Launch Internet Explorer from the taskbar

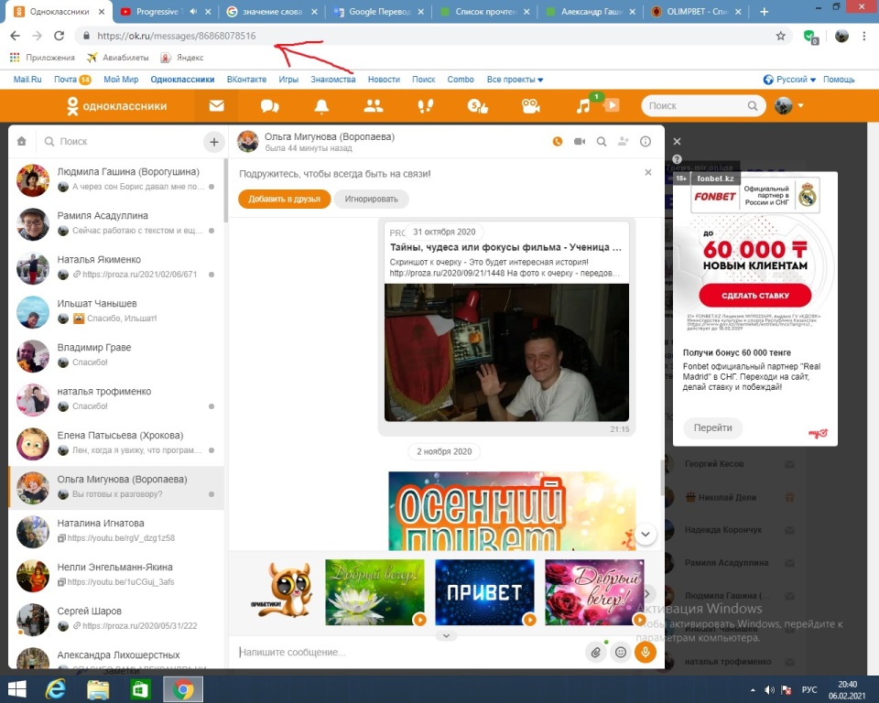coord(56,689)
